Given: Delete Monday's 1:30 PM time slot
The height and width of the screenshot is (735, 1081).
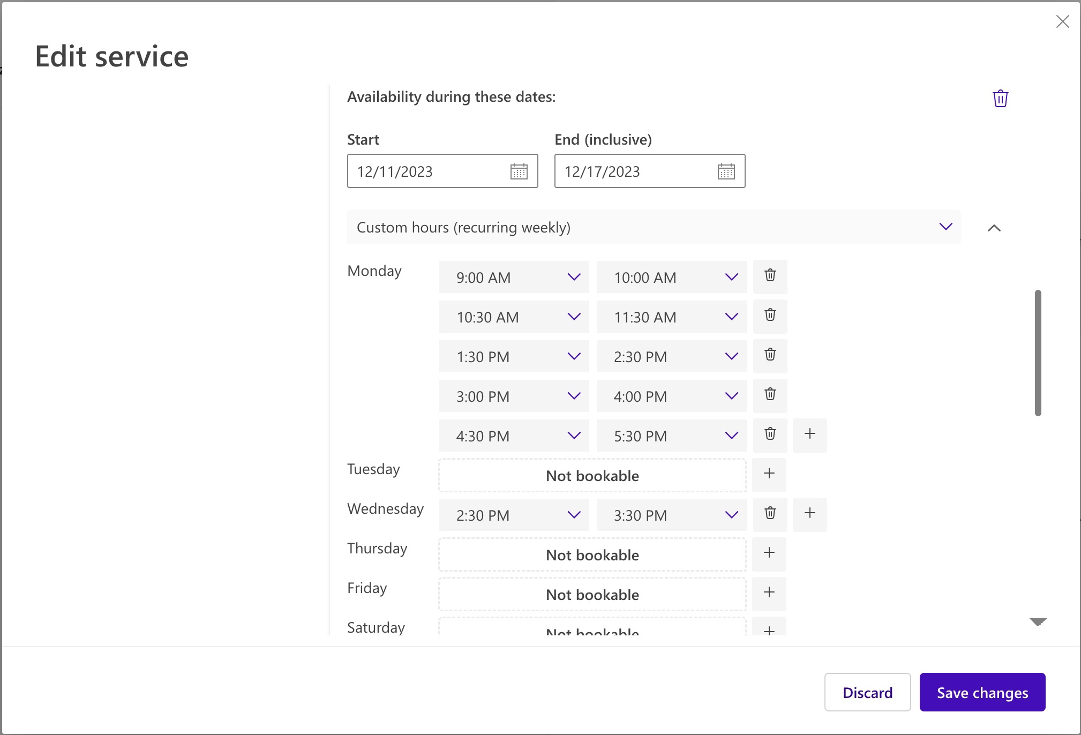Looking at the screenshot, I should coord(770,356).
